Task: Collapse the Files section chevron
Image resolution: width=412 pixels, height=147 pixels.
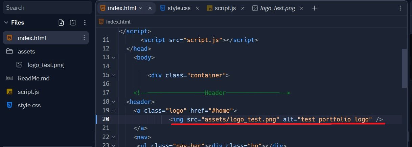Action: (x=6, y=23)
